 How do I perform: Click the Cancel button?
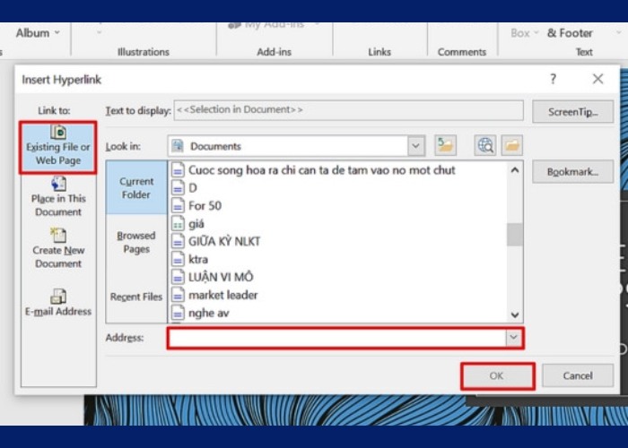pyautogui.click(x=578, y=375)
